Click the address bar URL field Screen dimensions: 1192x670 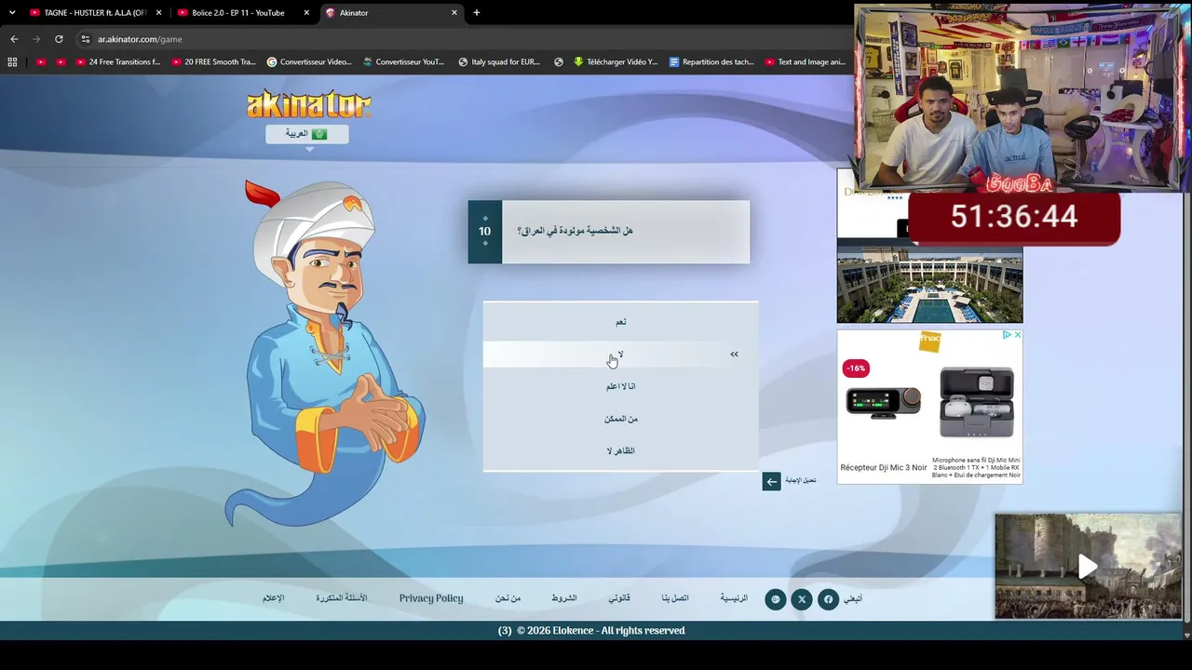click(x=466, y=39)
